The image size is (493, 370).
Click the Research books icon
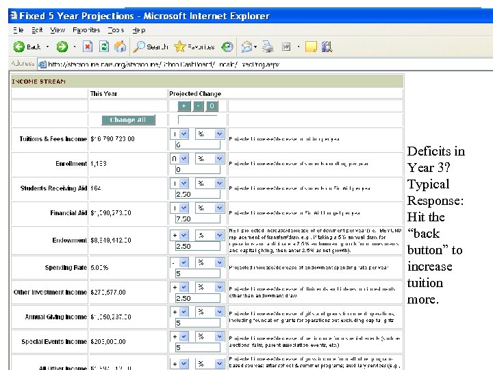327,47
